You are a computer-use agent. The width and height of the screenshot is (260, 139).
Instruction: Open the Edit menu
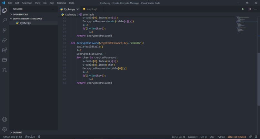pyautogui.click(x=17, y=3)
